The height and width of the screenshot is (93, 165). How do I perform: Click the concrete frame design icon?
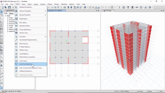coord(124,7)
